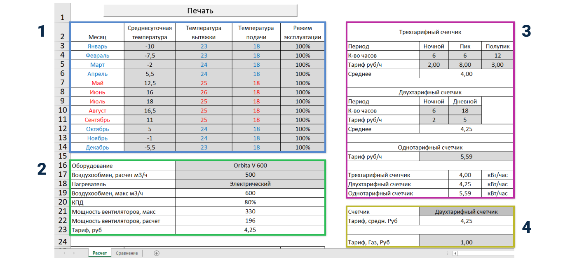Click the gas tariff value 1,00 cell
577x262 pixels.
[x=466, y=242]
